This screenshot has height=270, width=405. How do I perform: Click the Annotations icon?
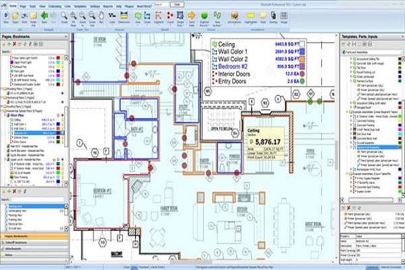(x=234, y=18)
